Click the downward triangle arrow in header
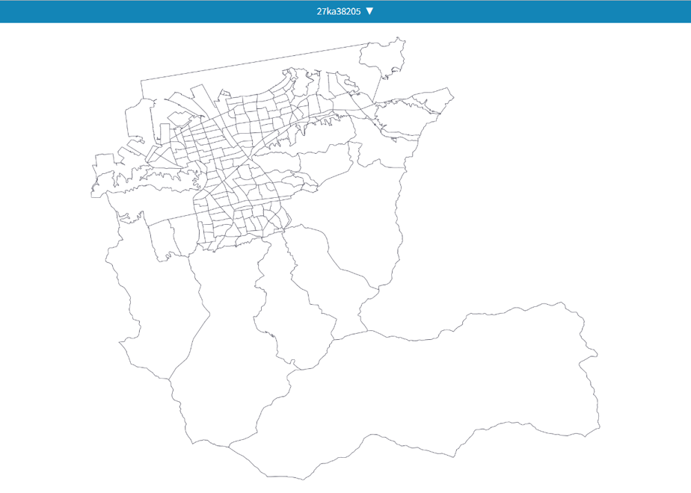Screen dimensions: 691x493 (x=369, y=11)
